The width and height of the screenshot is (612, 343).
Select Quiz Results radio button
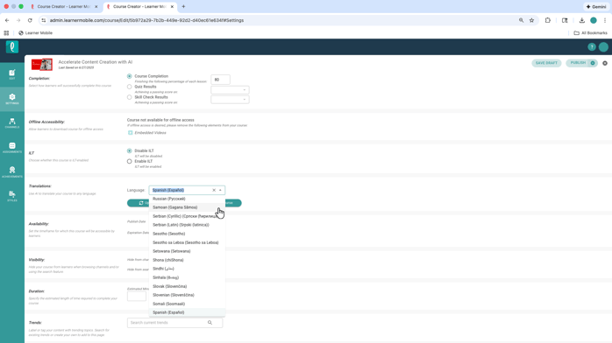(x=129, y=87)
